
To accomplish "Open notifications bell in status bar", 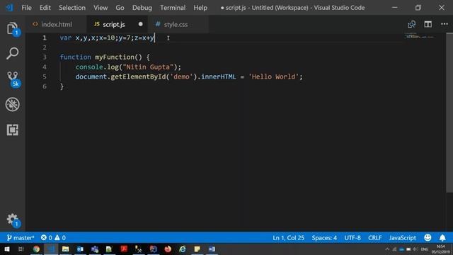I will click(442, 238).
